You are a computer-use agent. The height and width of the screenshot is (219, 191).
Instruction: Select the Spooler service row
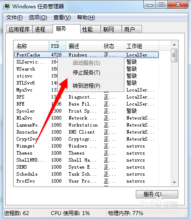click(86, 111)
